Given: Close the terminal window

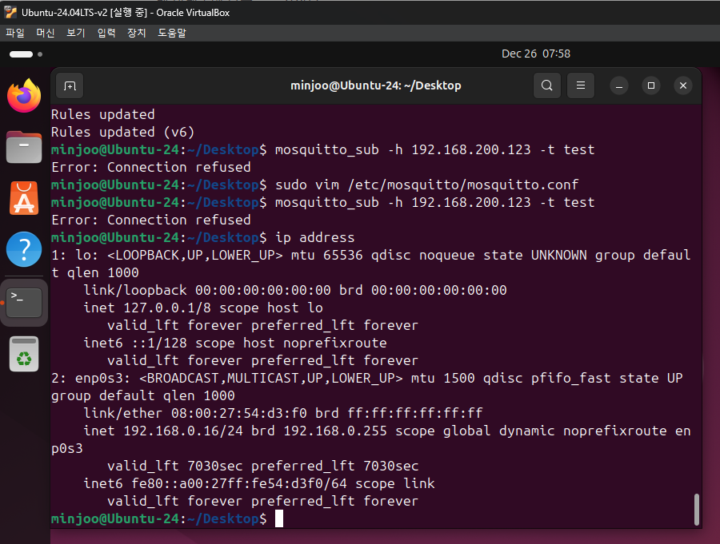Looking at the screenshot, I should tap(683, 85).
